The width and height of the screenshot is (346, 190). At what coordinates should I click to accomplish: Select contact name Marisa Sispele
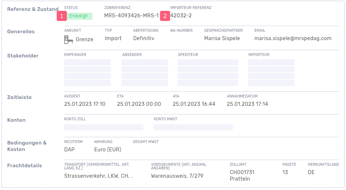pos(222,38)
